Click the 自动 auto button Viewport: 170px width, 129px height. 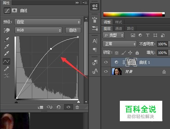click(73, 30)
